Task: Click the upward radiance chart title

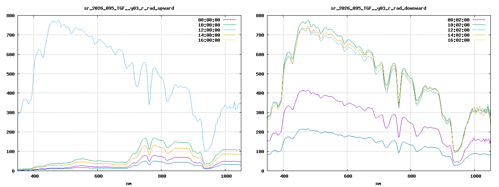Action: click(x=129, y=8)
